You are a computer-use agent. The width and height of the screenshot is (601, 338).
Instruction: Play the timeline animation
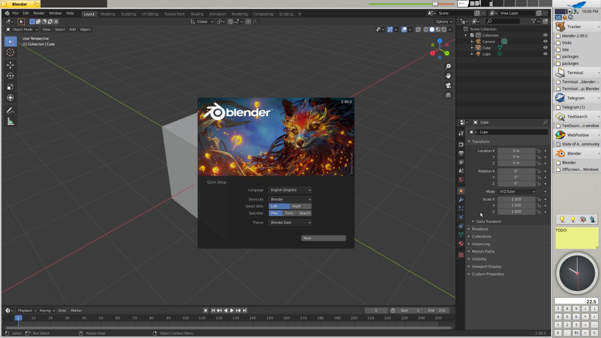[232, 310]
